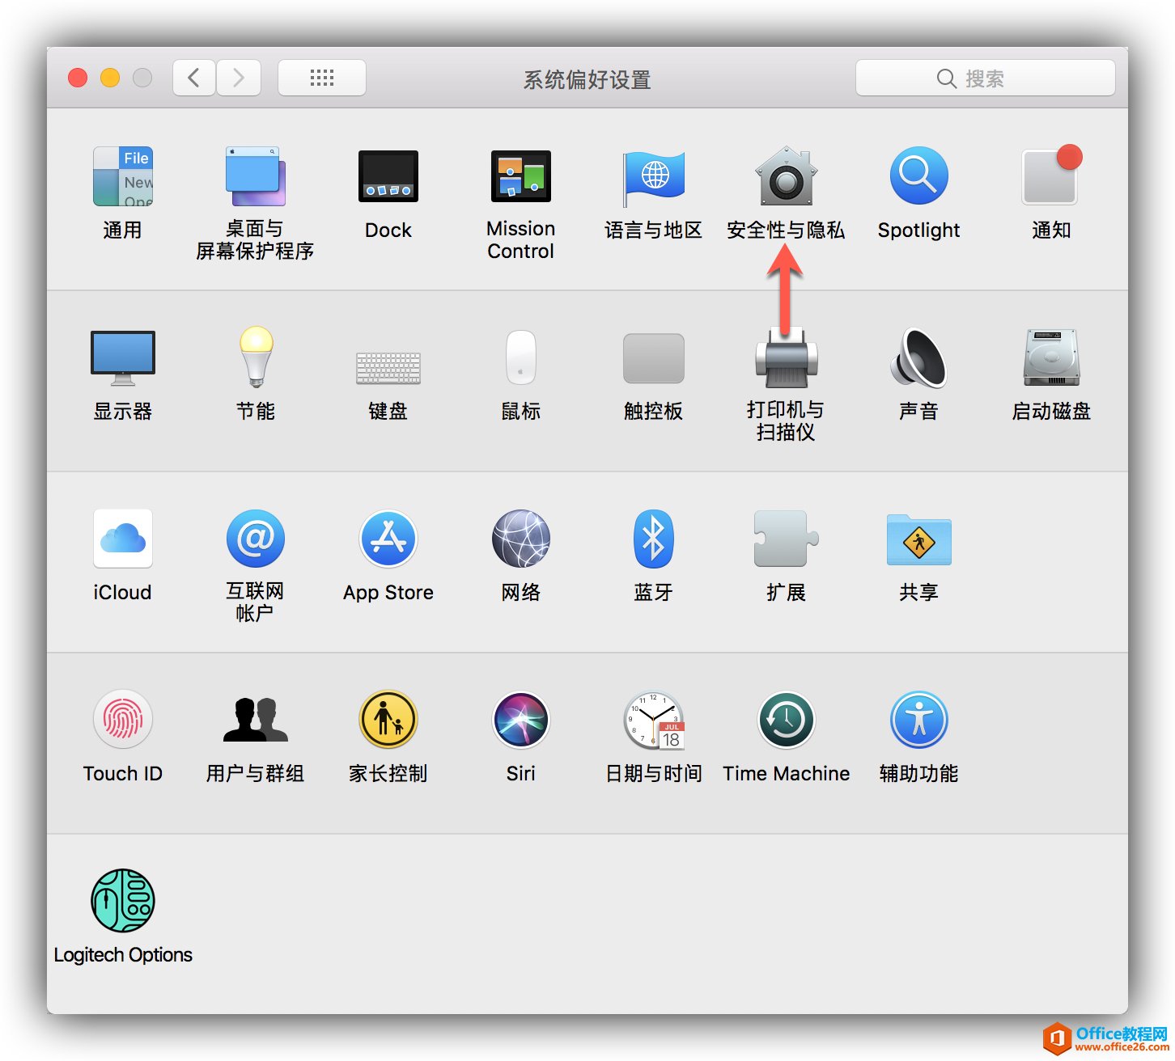Open 声音 speaker sound icon
Image resolution: width=1175 pixels, height=1061 pixels.
click(x=919, y=357)
